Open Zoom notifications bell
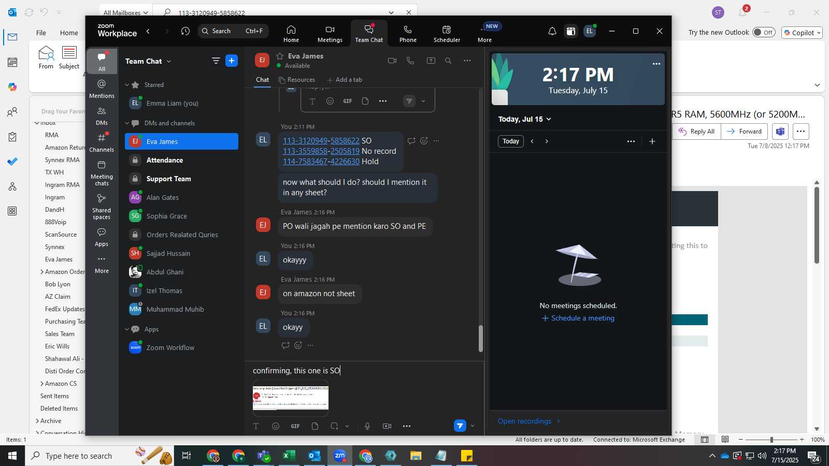The image size is (829, 466). [552, 31]
